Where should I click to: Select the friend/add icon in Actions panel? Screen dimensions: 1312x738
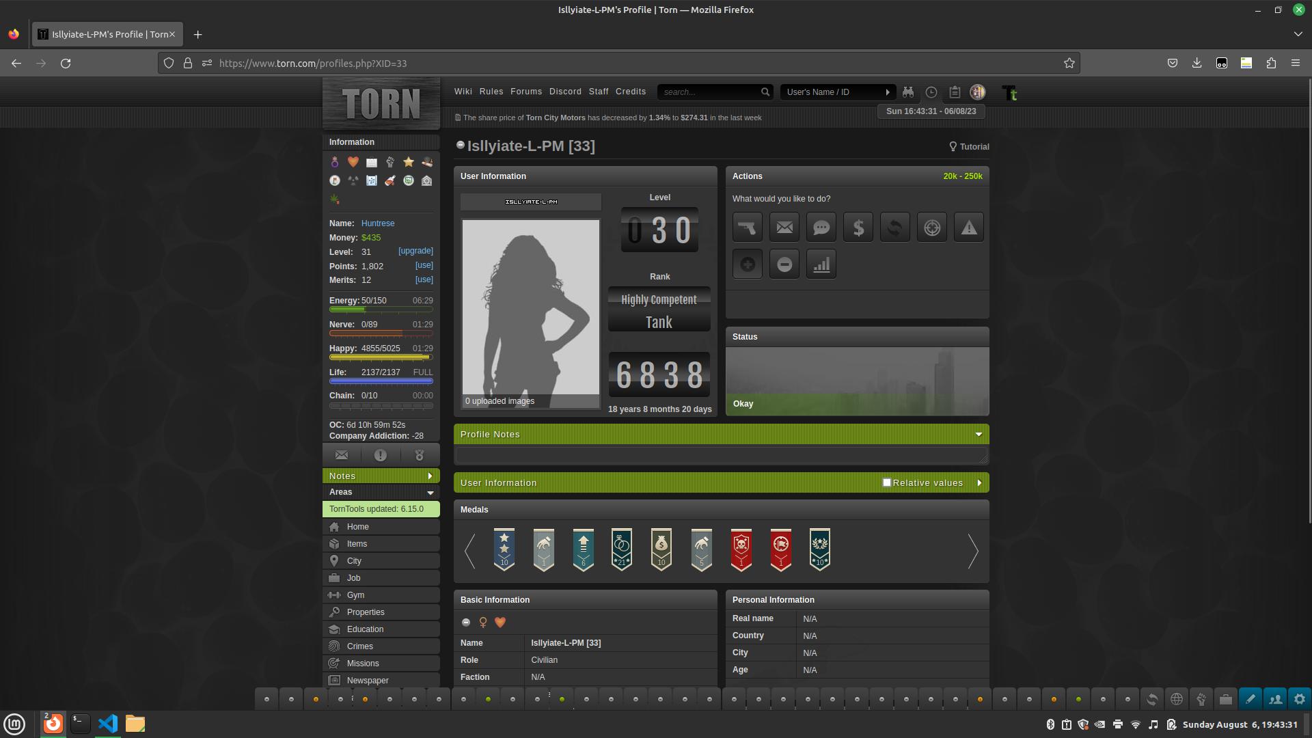click(747, 263)
